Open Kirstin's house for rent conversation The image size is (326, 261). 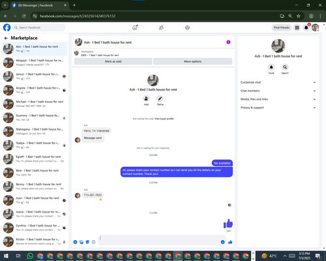35,241
